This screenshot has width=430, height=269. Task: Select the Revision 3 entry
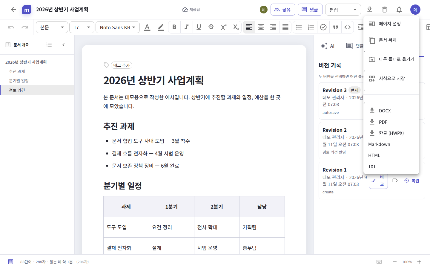pos(372,101)
